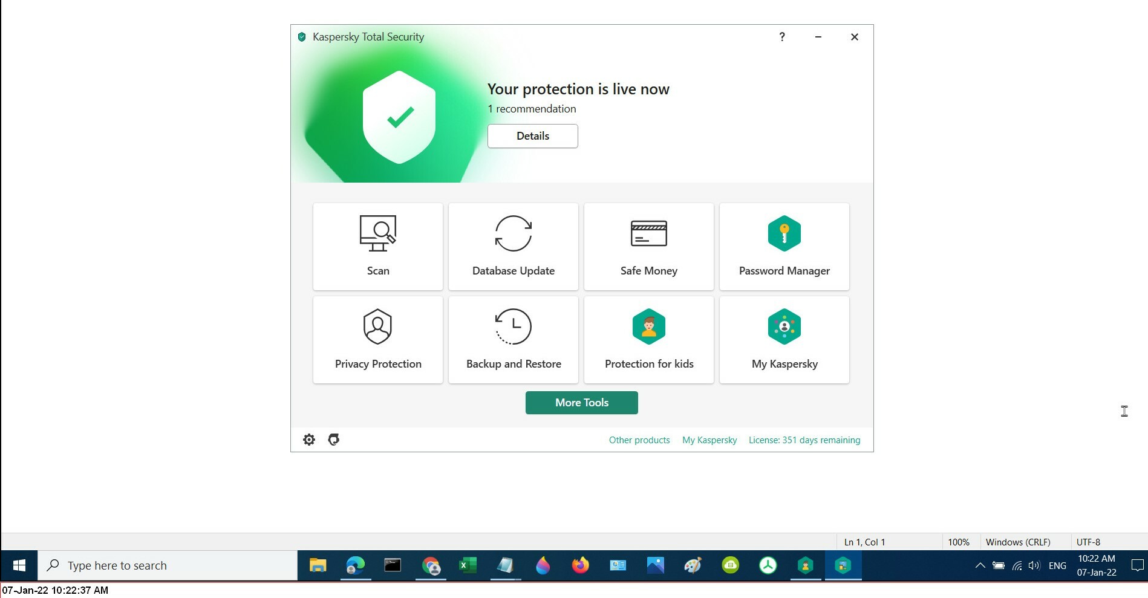Open Kaspersky Safe Kids taskbar icon
Image resolution: width=1148 pixels, height=598 pixels.
(806, 565)
